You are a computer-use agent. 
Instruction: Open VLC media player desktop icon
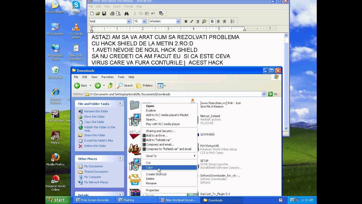click(x=76, y=31)
